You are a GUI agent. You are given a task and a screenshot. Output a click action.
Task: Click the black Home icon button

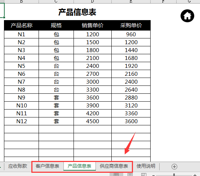[187, 16]
